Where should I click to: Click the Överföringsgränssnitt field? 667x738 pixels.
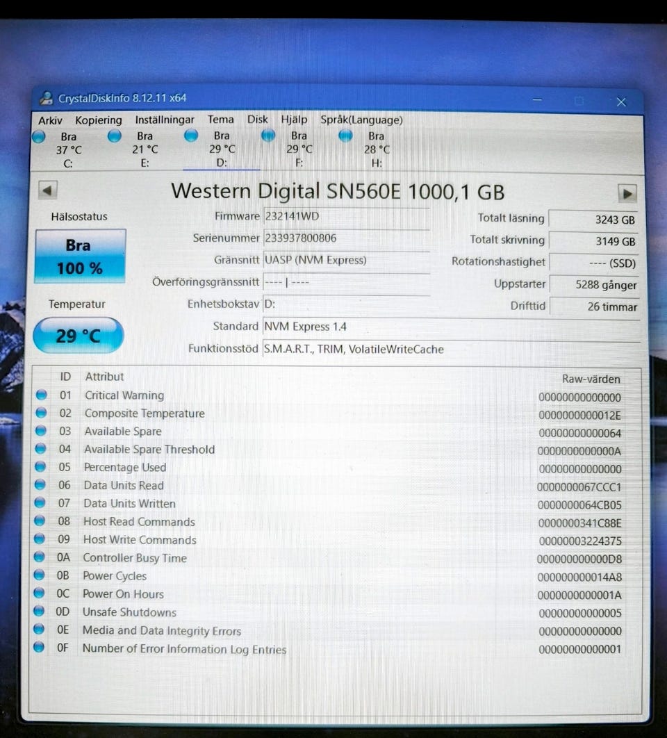[346, 282]
